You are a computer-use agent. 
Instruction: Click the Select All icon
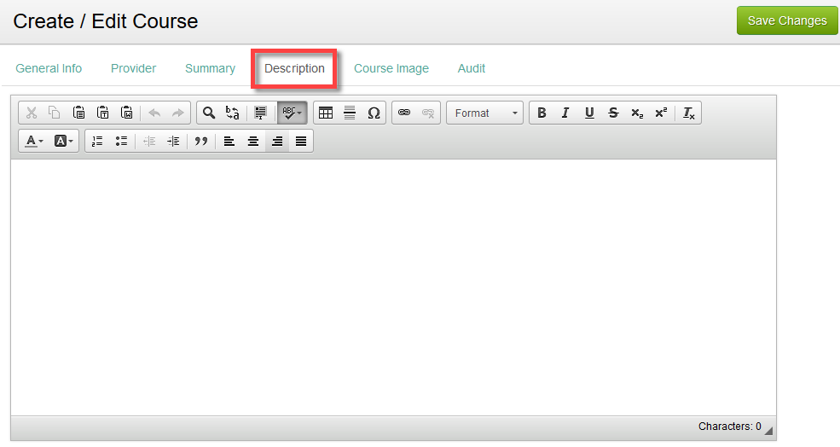coord(260,113)
